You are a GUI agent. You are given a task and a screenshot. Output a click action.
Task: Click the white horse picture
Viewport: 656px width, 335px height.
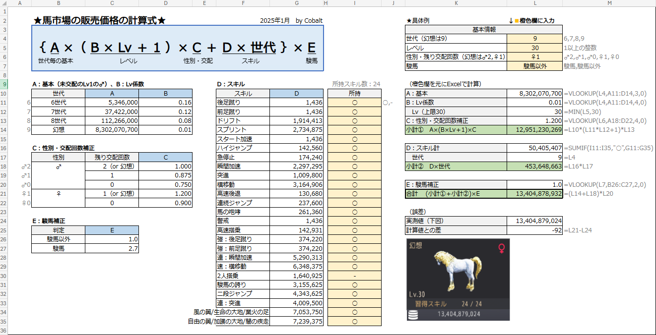tap(457, 271)
